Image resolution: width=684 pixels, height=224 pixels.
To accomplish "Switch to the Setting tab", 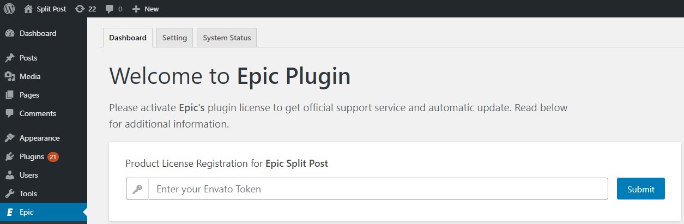I will coord(174,38).
